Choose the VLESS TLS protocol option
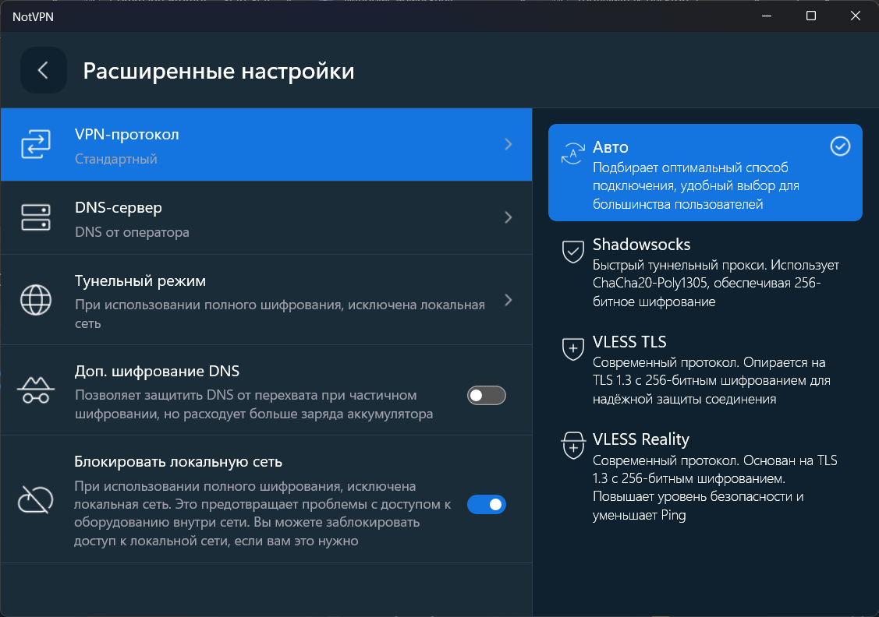879x617 pixels. point(705,370)
